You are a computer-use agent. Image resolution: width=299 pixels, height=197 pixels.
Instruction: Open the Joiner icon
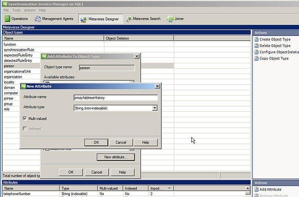pos(170,18)
